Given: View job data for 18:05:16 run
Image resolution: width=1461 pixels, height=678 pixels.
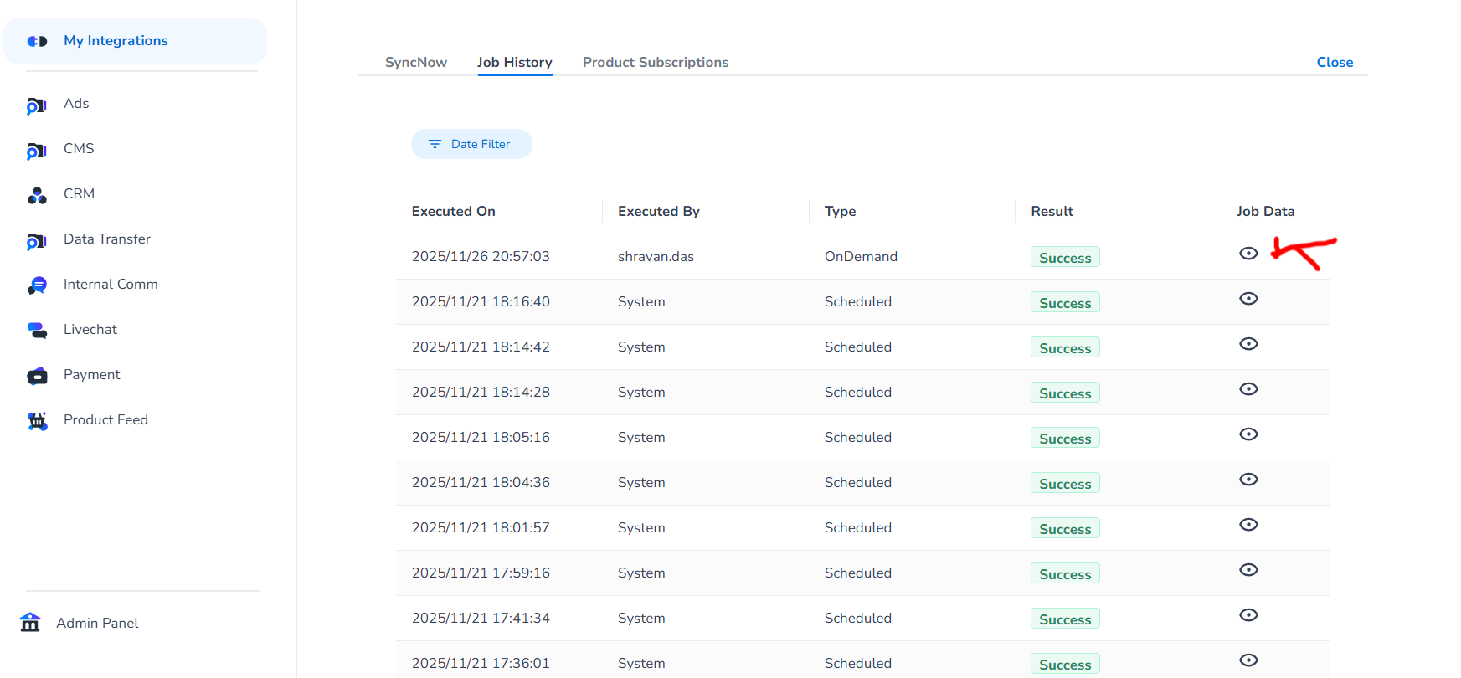Looking at the screenshot, I should 1248,434.
